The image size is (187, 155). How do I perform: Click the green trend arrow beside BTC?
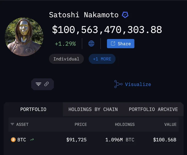click(32, 140)
